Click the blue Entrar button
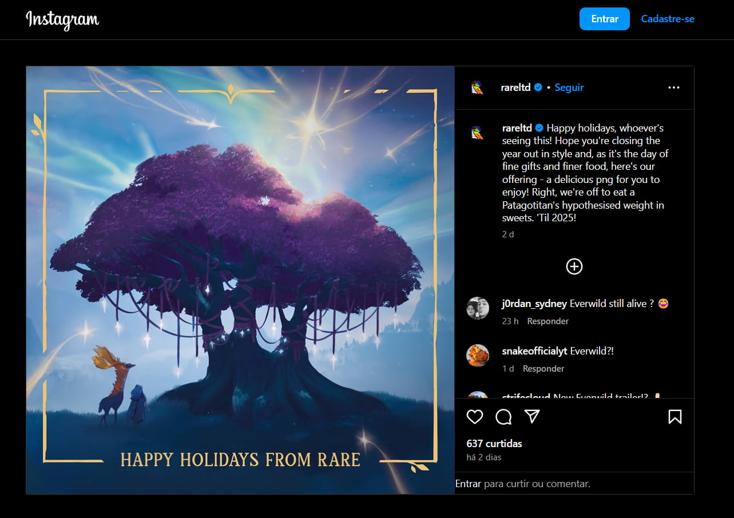Viewport: 734px width, 518px height. [604, 19]
